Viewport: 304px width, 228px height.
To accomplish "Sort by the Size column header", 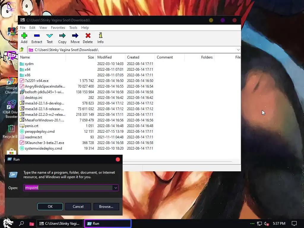I will tap(81, 57).
